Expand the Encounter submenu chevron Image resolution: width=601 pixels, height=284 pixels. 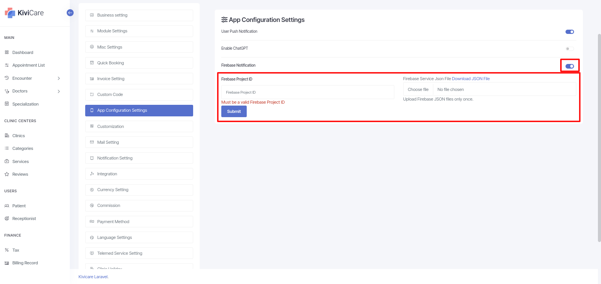click(x=59, y=78)
